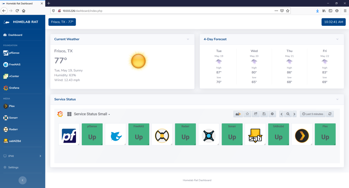
Task: Open Settings in sidebar
Action: 11,167
